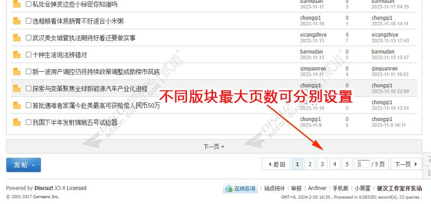431x204 pixels.
Task: Open page 4 in pagination
Action: (335, 164)
